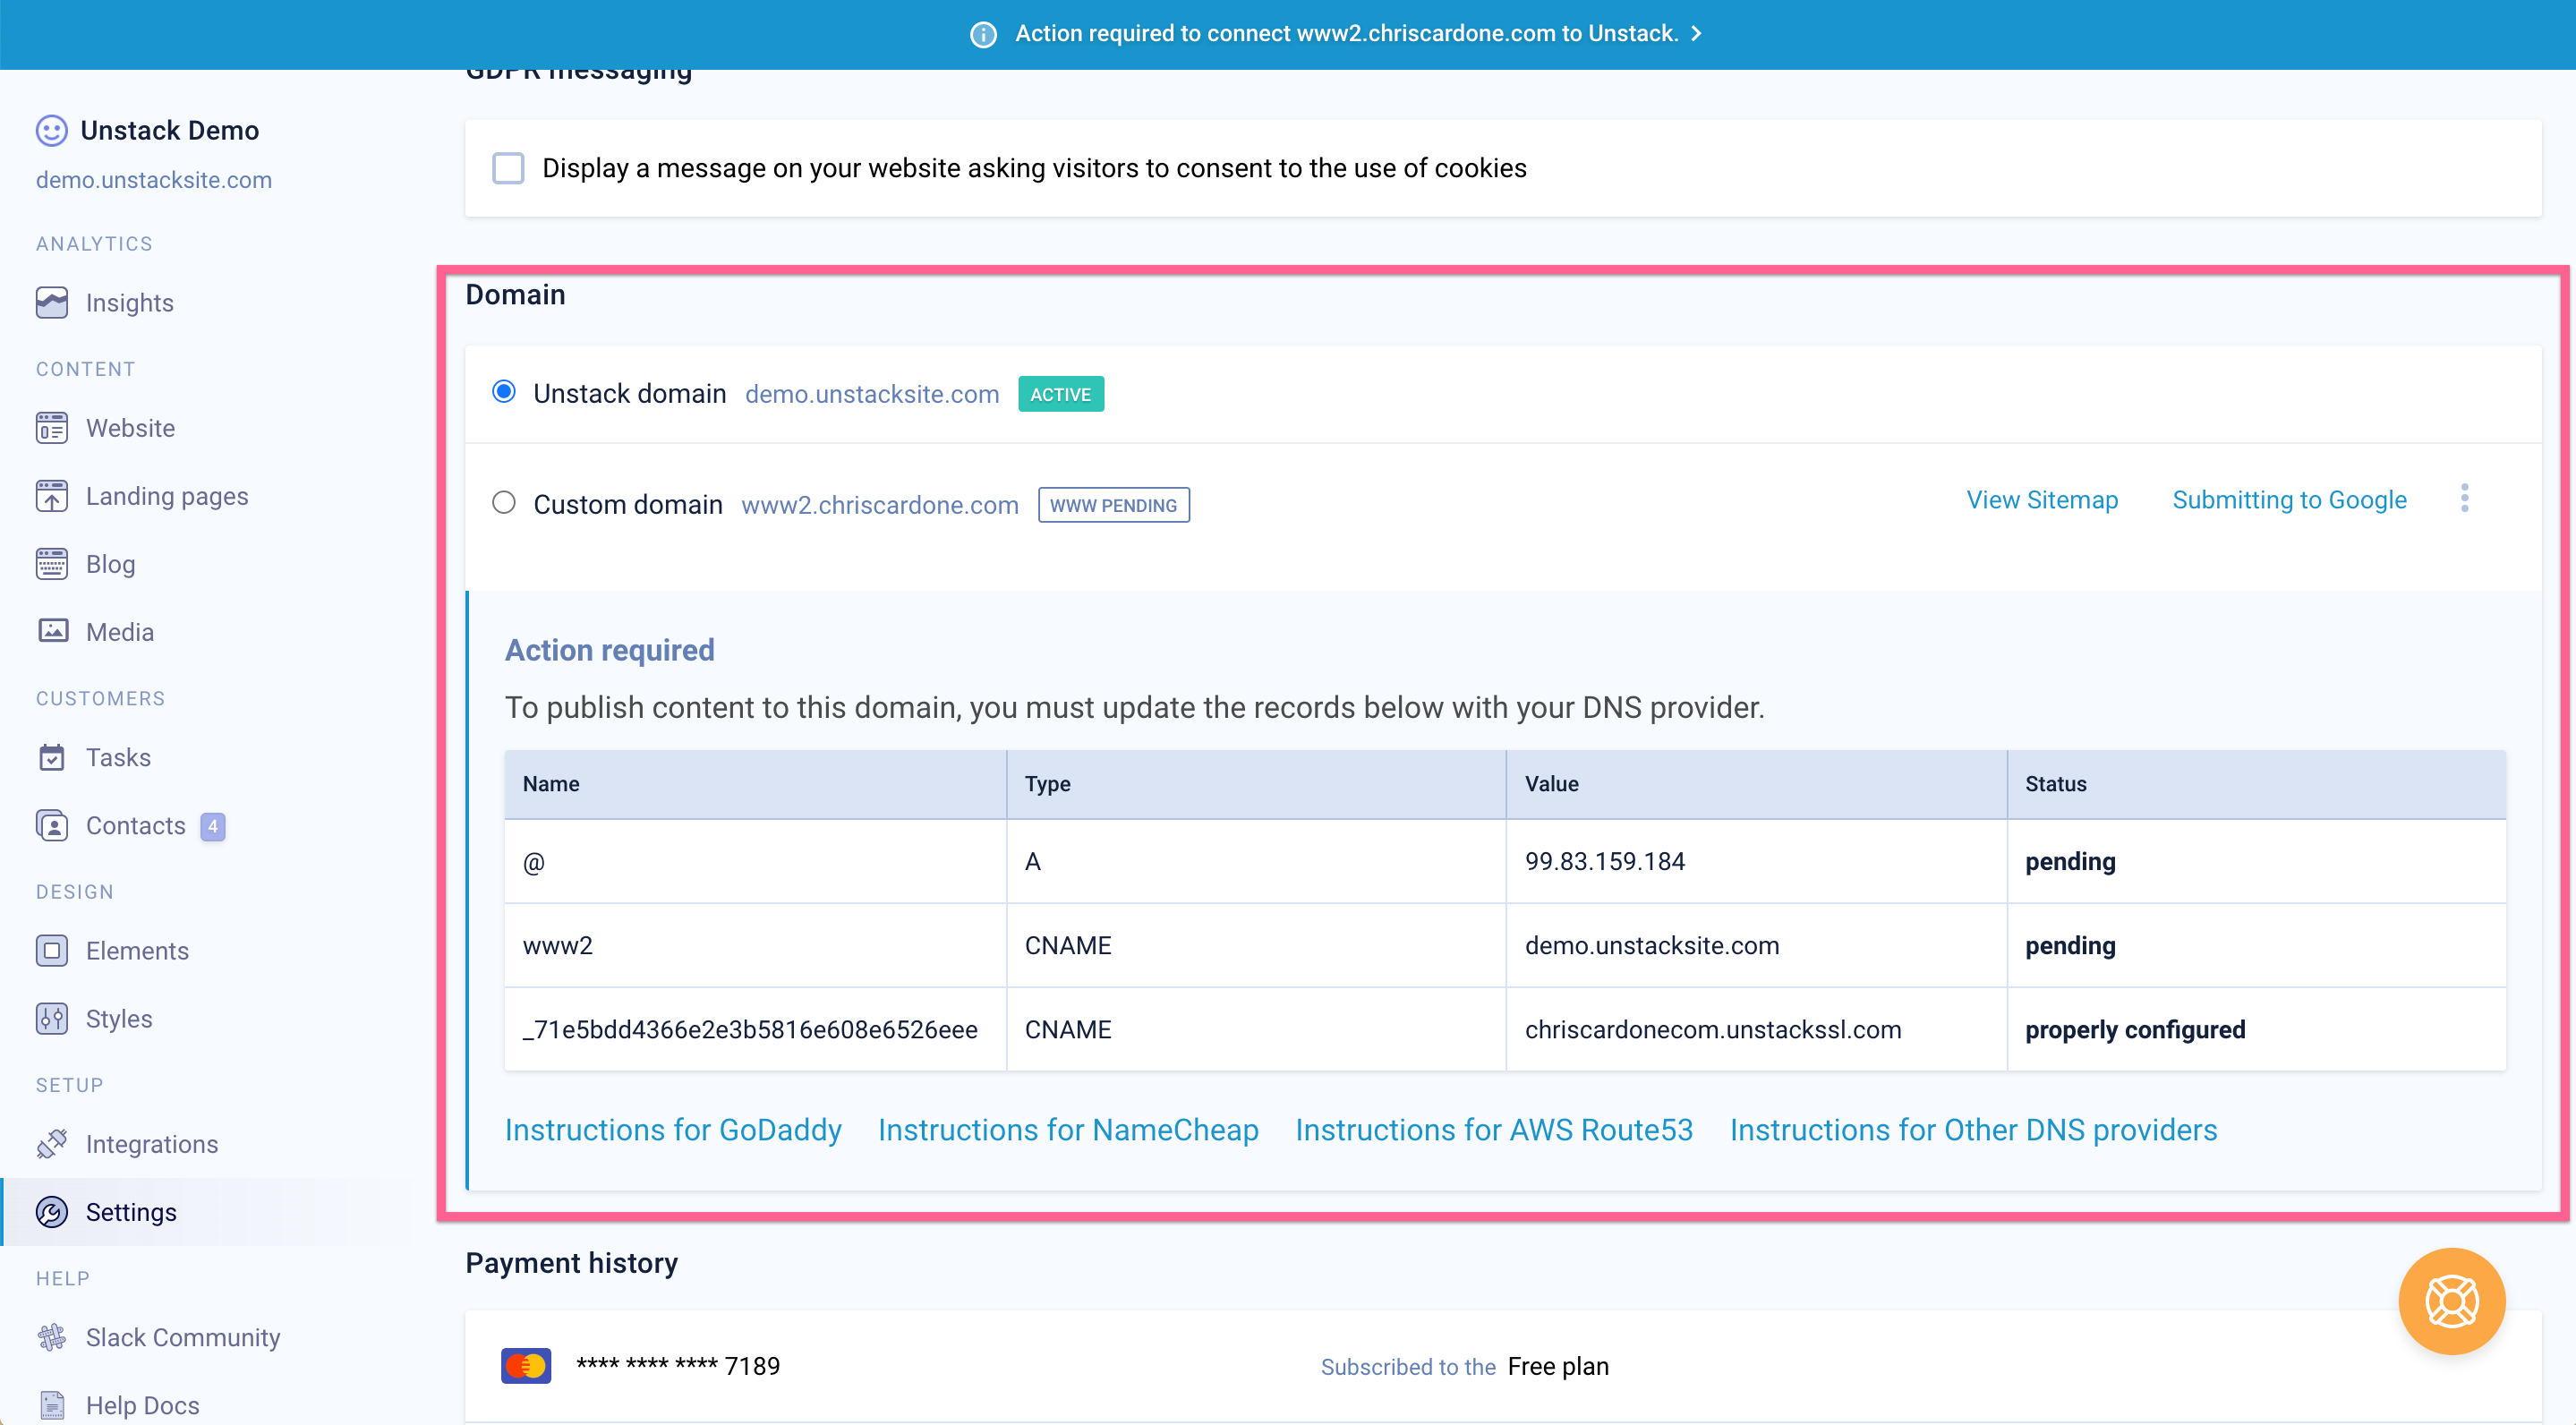Viewport: 2576px width, 1425px height.
Task: Open Instructions for GoDaddy
Action: click(673, 1130)
